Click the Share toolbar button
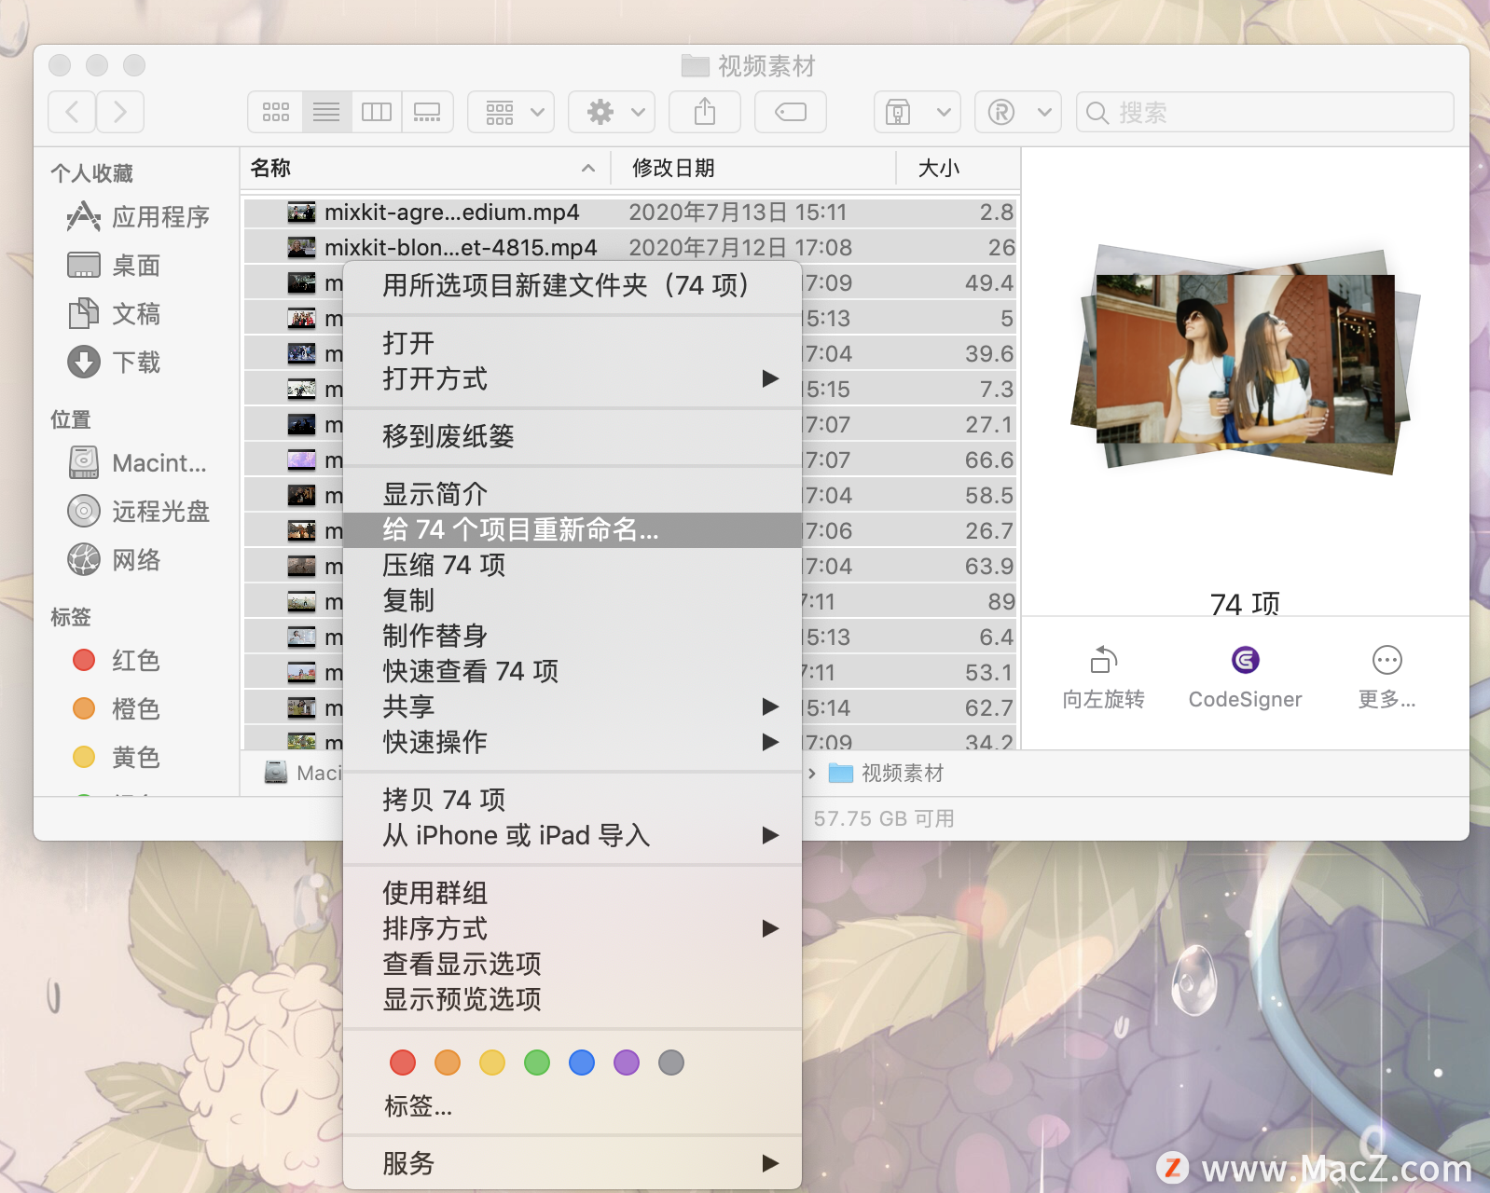 tap(705, 113)
